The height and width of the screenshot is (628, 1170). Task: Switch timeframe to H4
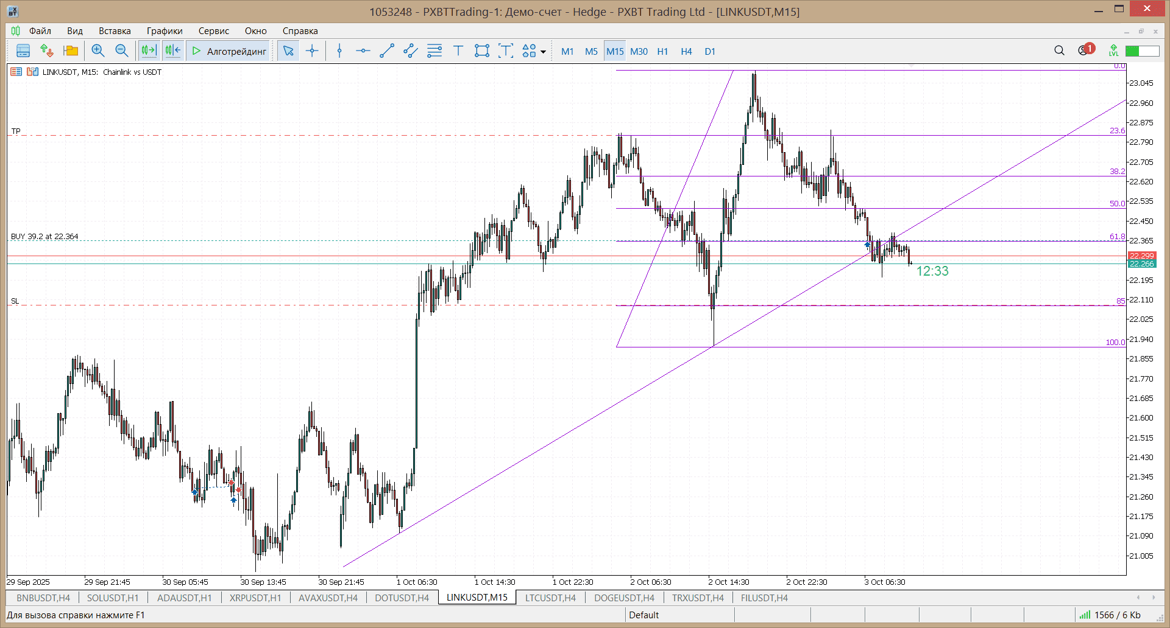pos(686,52)
